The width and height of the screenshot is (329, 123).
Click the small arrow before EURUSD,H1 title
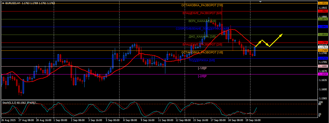pos(2,3)
